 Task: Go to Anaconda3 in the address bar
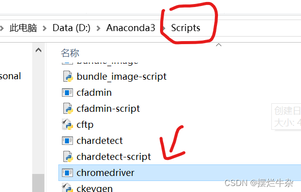tap(131, 28)
